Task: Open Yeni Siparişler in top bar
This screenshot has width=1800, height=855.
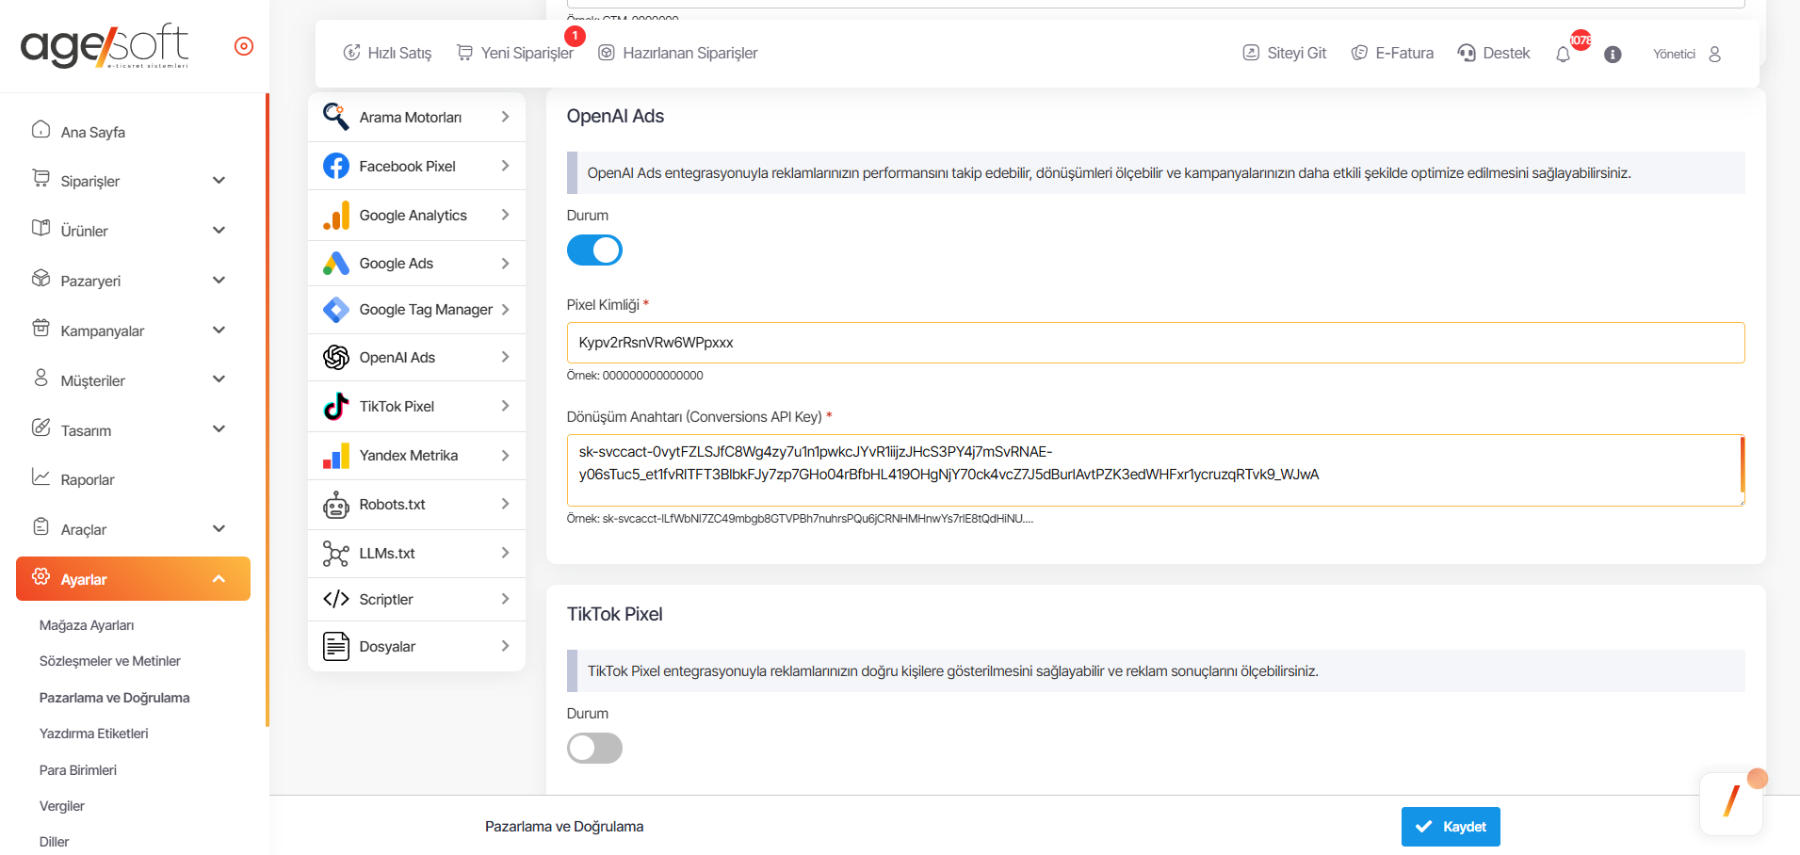Action: (x=515, y=53)
